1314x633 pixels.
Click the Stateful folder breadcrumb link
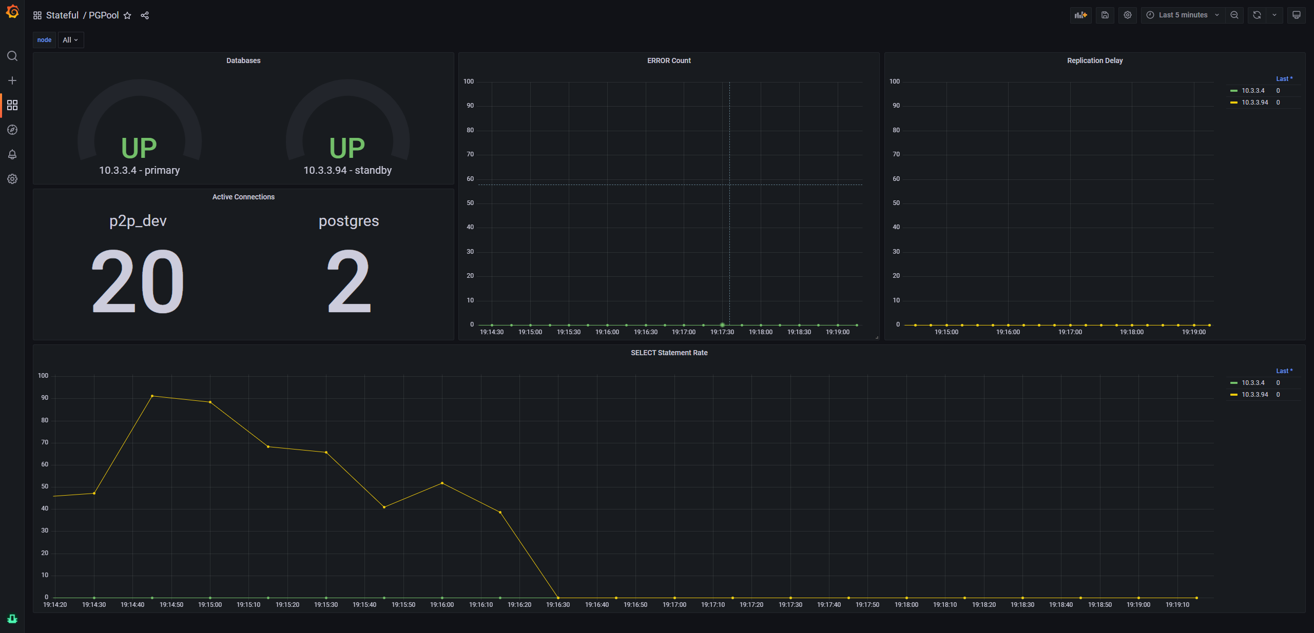click(x=62, y=15)
